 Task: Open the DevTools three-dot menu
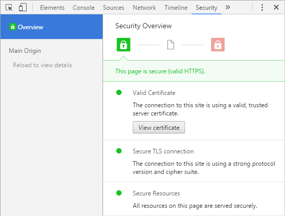[x=262, y=8]
